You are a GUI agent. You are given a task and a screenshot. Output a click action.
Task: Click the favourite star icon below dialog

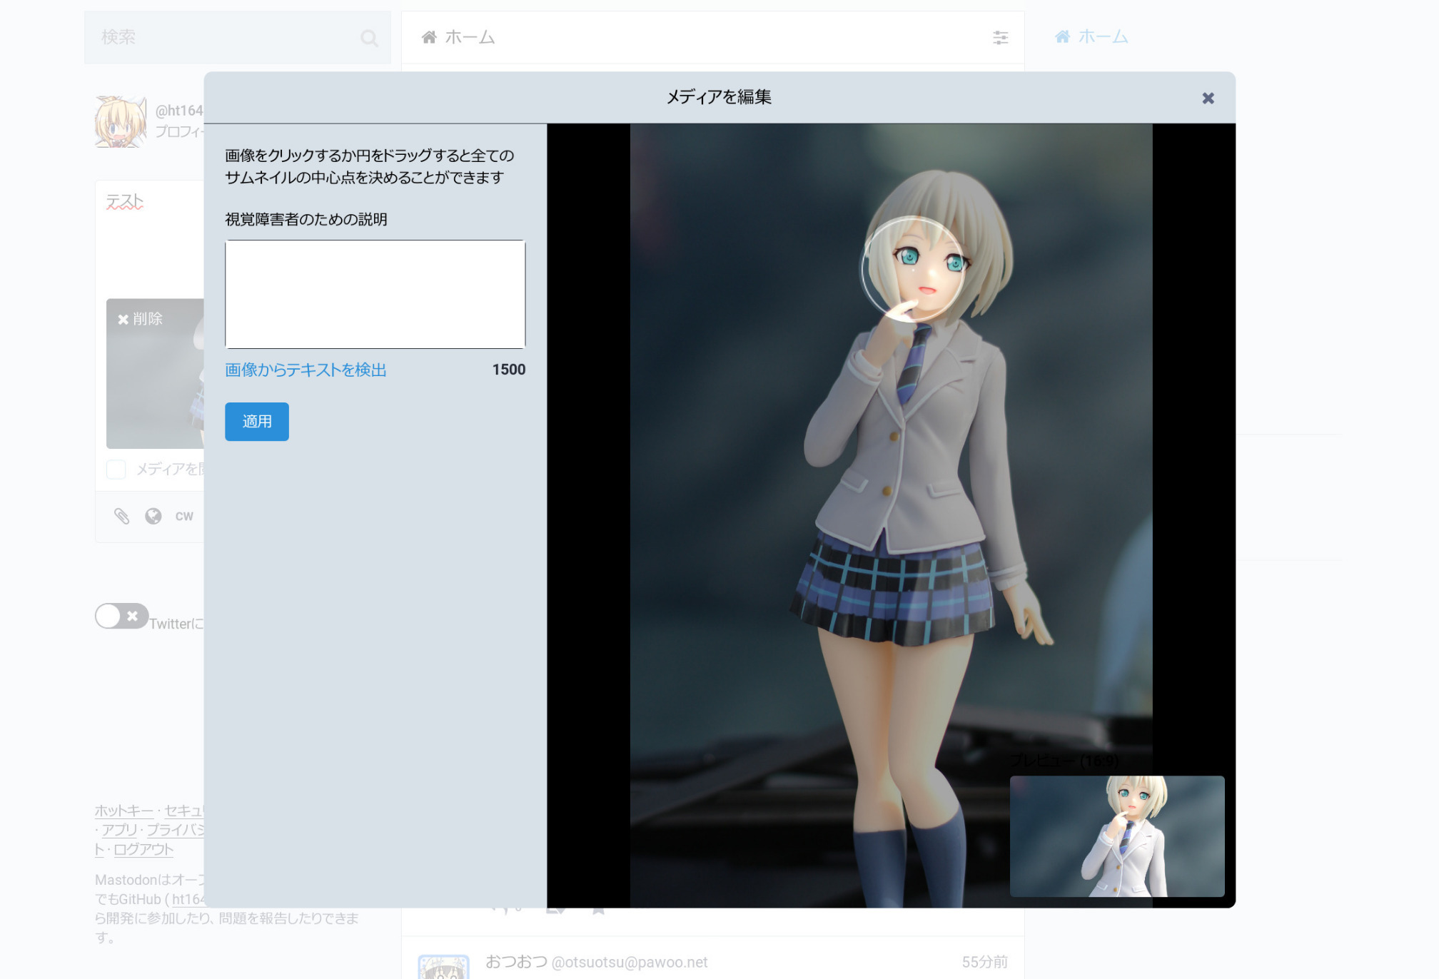tap(598, 910)
